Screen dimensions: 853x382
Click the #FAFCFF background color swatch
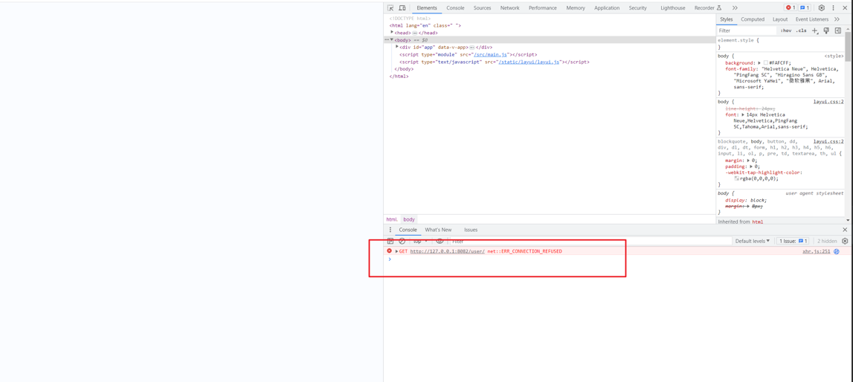click(766, 63)
